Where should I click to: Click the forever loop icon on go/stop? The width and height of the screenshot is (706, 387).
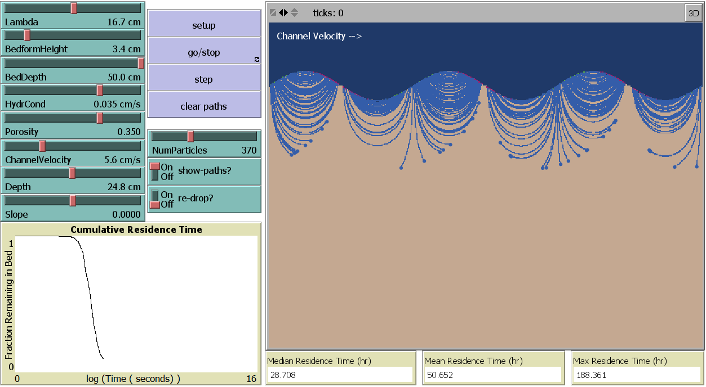pyautogui.click(x=256, y=58)
